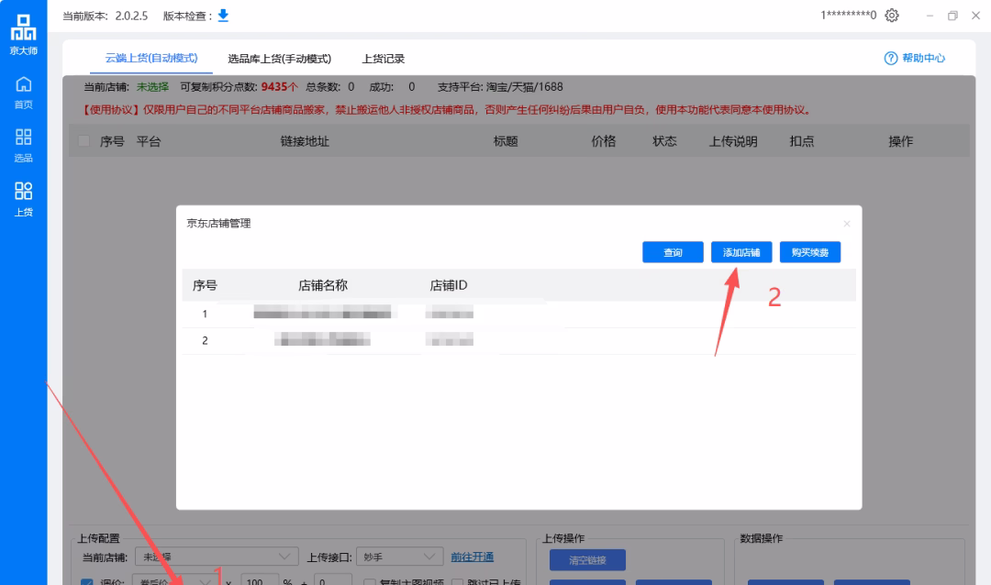
Task: Open the 当前店铺 store dropdown
Action: tap(216, 556)
